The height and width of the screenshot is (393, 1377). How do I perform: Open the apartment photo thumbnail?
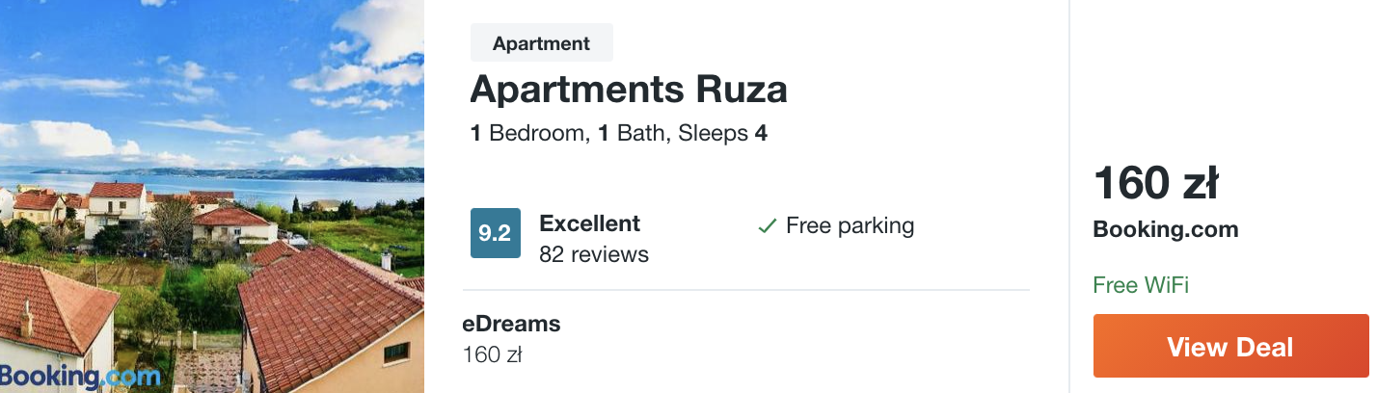coord(212,196)
